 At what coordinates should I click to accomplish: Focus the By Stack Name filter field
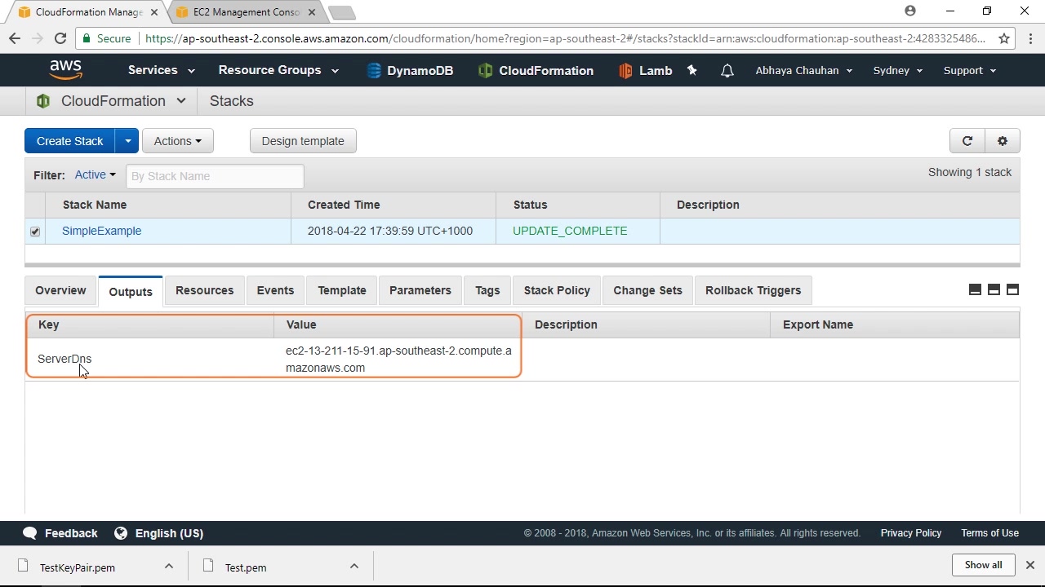coord(215,176)
